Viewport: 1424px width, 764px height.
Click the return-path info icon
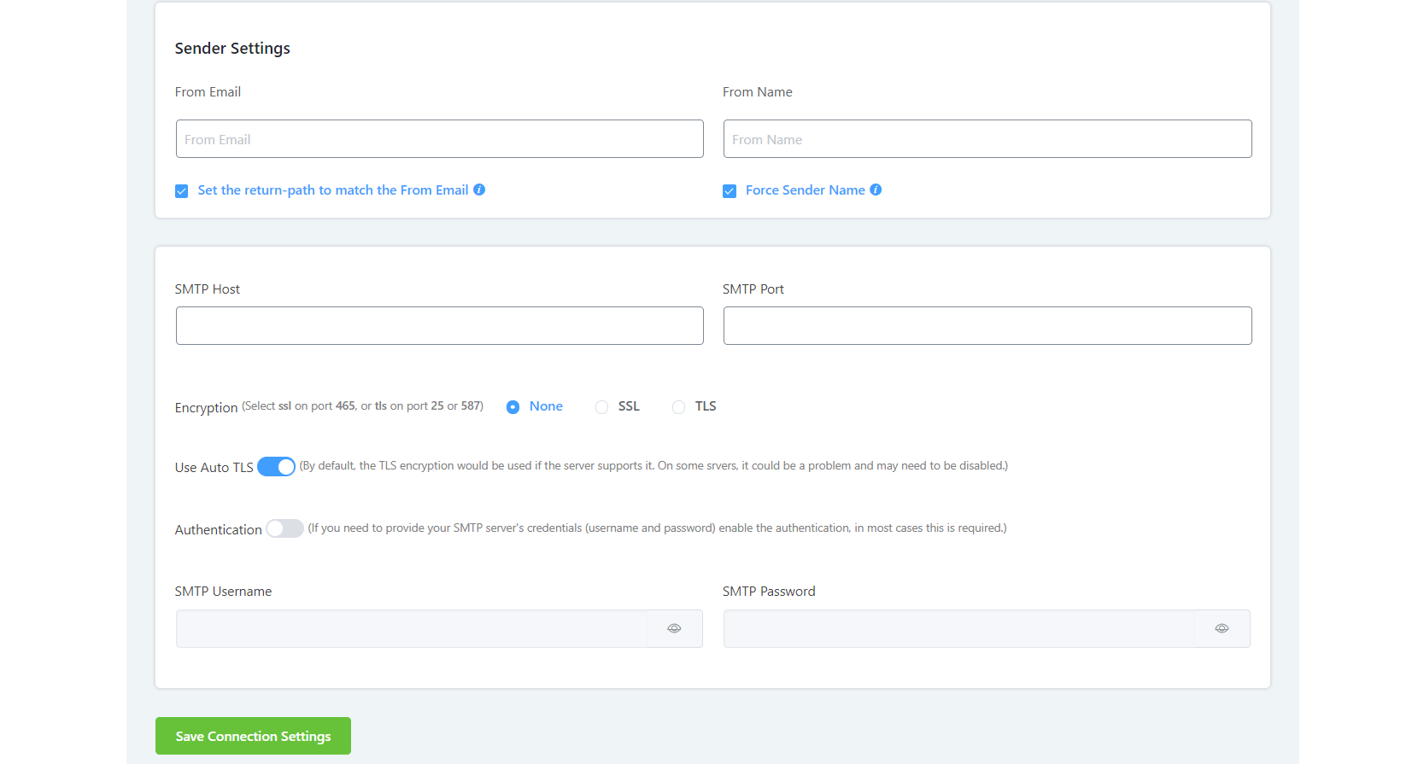(x=479, y=190)
